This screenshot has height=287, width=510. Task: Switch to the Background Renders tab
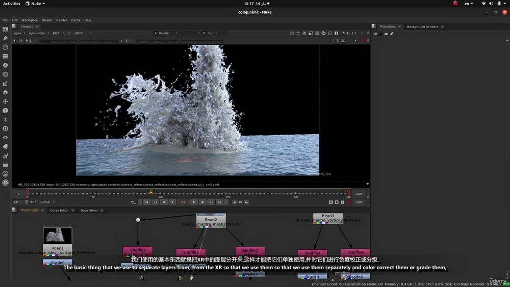422,27
